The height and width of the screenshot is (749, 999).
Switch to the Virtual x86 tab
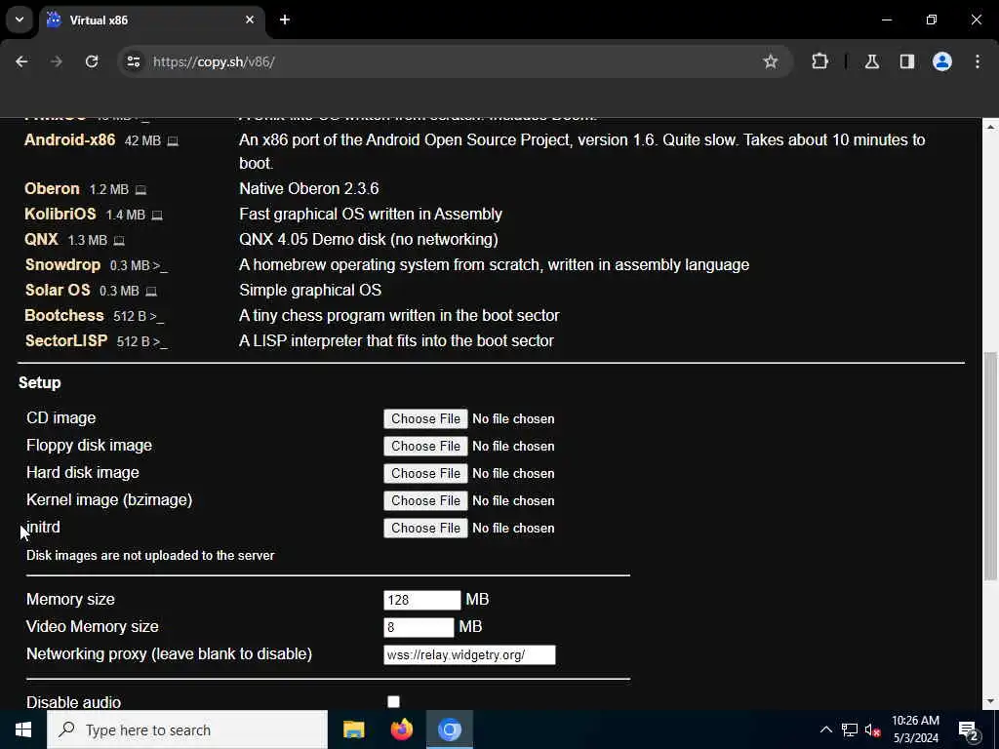coord(151,20)
